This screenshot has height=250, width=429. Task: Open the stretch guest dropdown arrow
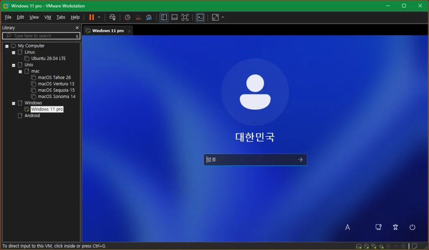223,17
